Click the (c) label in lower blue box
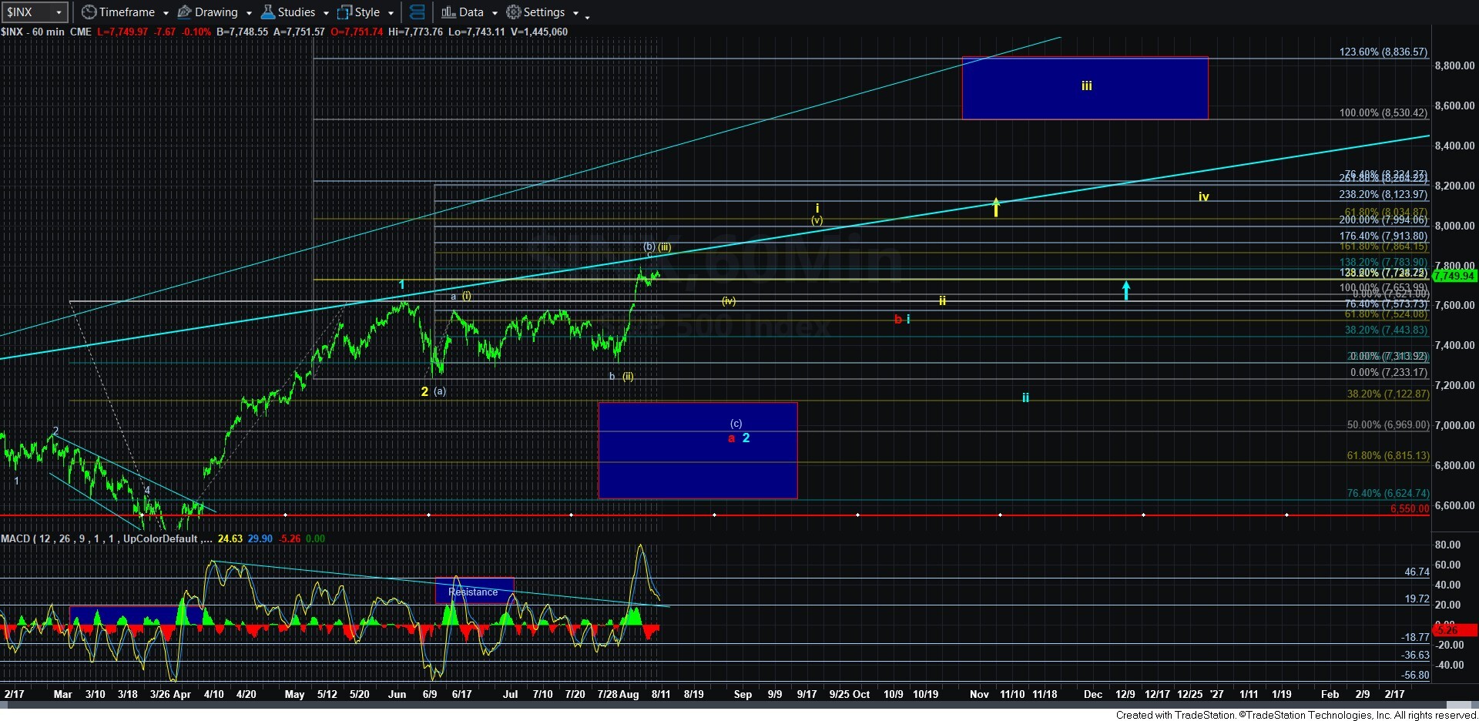The height and width of the screenshot is (721, 1479). click(736, 424)
